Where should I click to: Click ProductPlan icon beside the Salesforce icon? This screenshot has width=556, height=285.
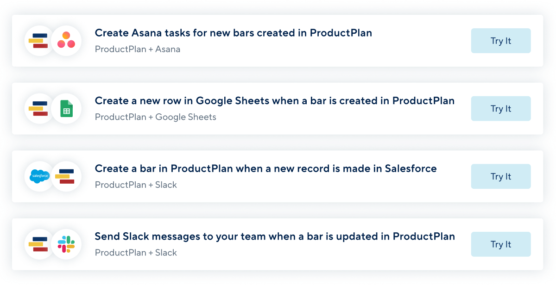click(x=66, y=176)
